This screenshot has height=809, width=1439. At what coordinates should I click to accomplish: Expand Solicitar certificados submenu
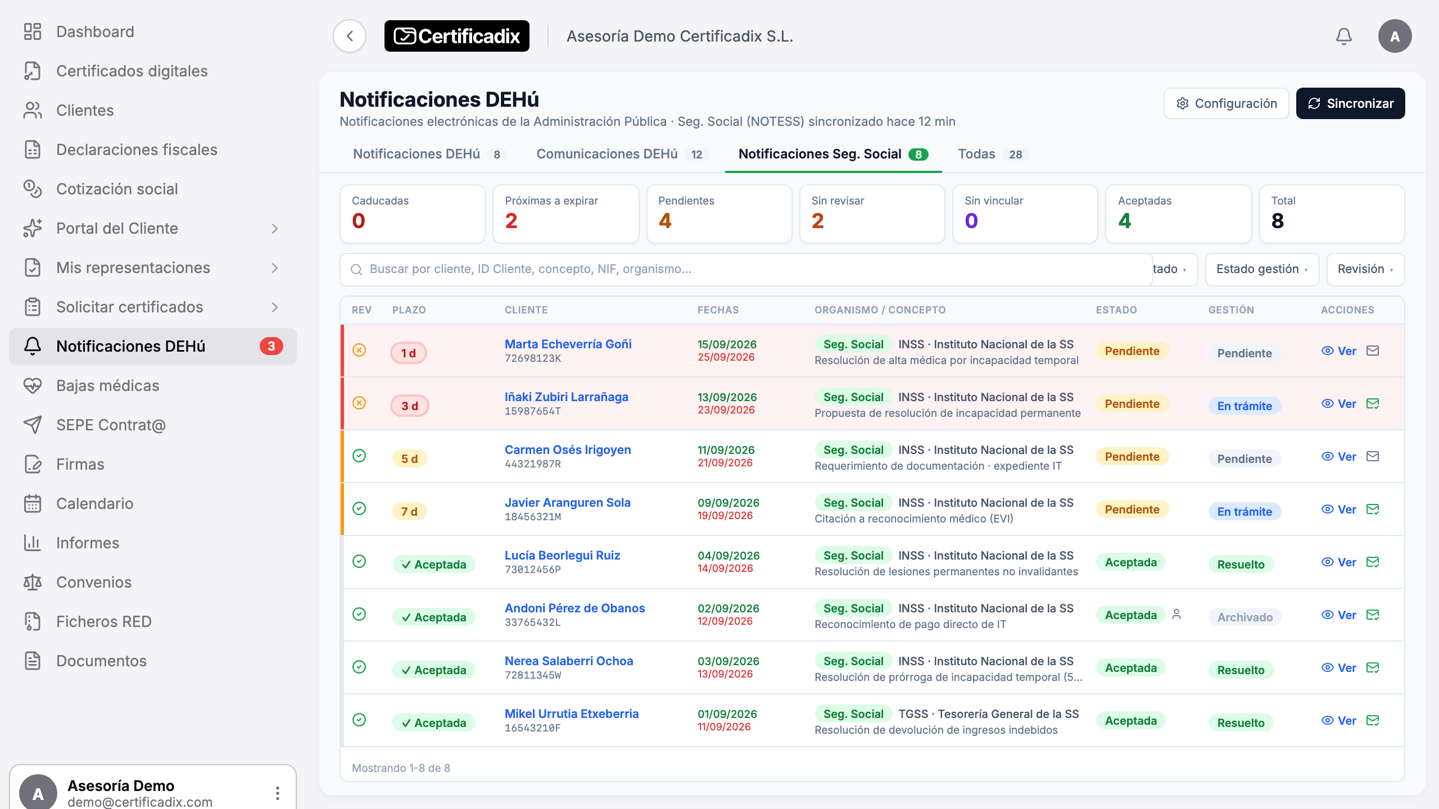coord(274,307)
